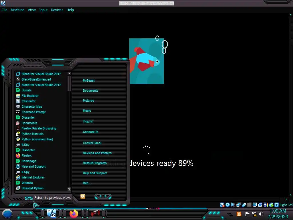Click the audio status icon in VirtualBox bar
Image resolution: width=293 pixels, height=220 pixels.
tap(233, 205)
